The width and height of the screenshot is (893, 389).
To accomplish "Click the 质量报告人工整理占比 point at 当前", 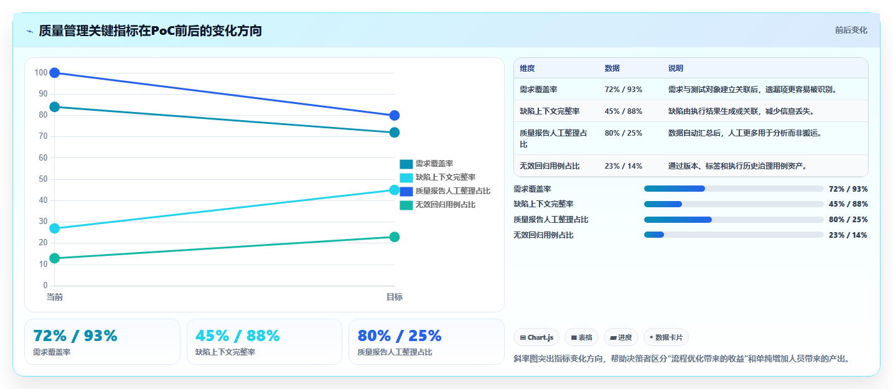I will [55, 73].
